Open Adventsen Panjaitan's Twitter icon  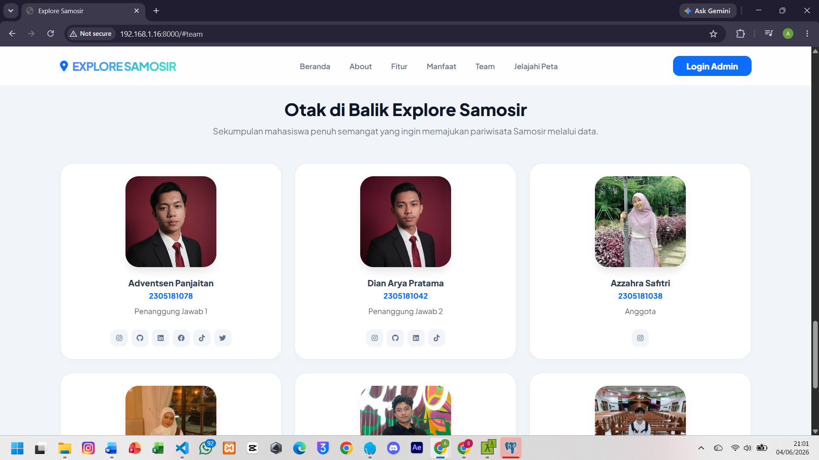[223, 338]
